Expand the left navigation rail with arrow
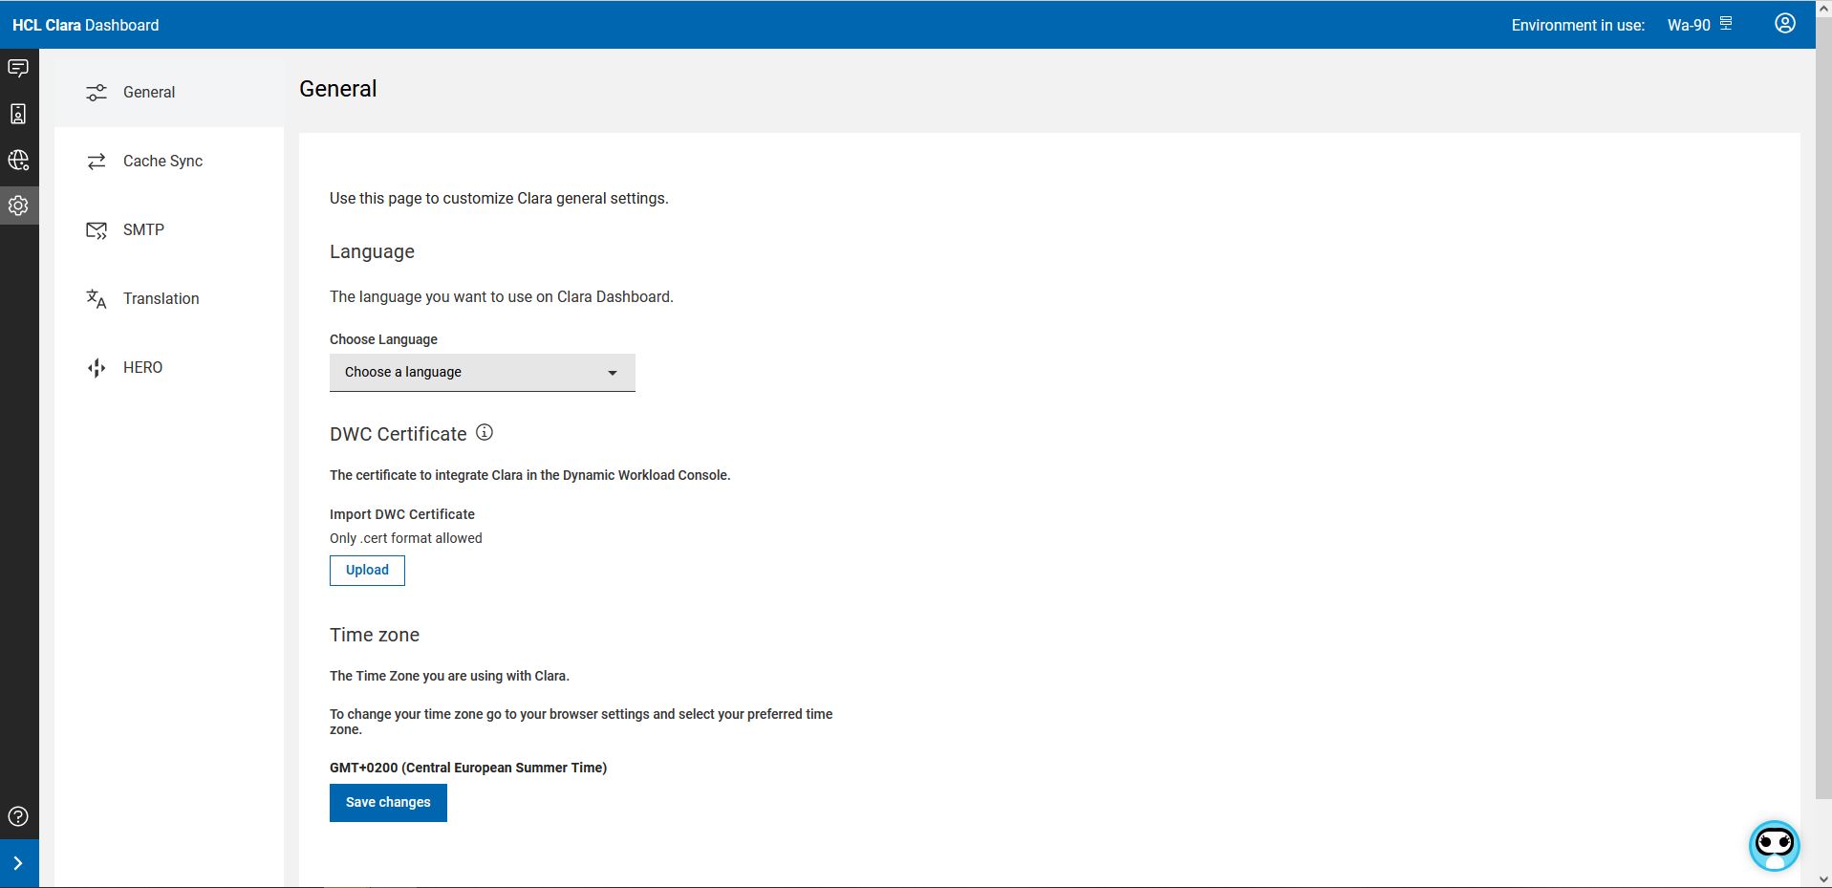The height and width of the screenshot is (888, 1832). point(18,863)
